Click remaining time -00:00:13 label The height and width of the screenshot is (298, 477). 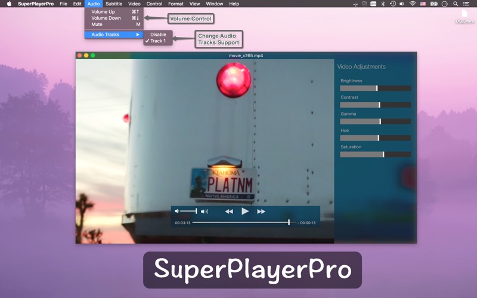pos(306,222)
